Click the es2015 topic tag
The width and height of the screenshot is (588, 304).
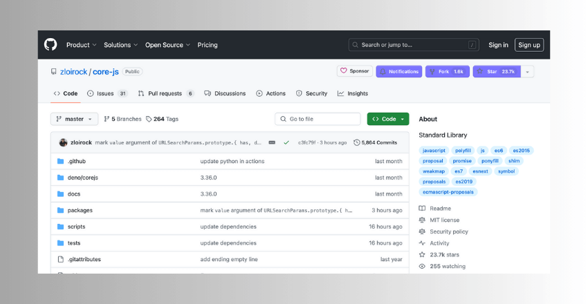pyautogui.click(x=522, y=151)
